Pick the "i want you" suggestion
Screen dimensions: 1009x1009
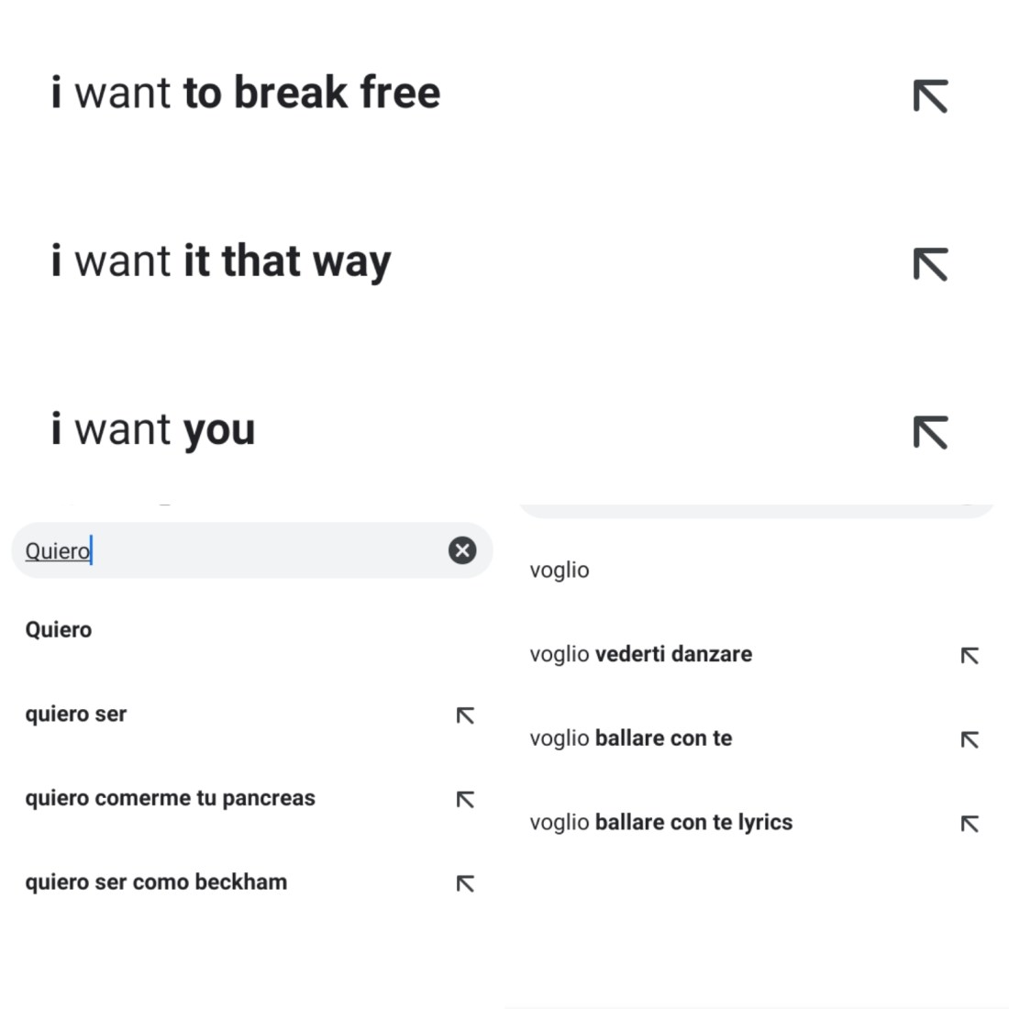pos(153,430)
